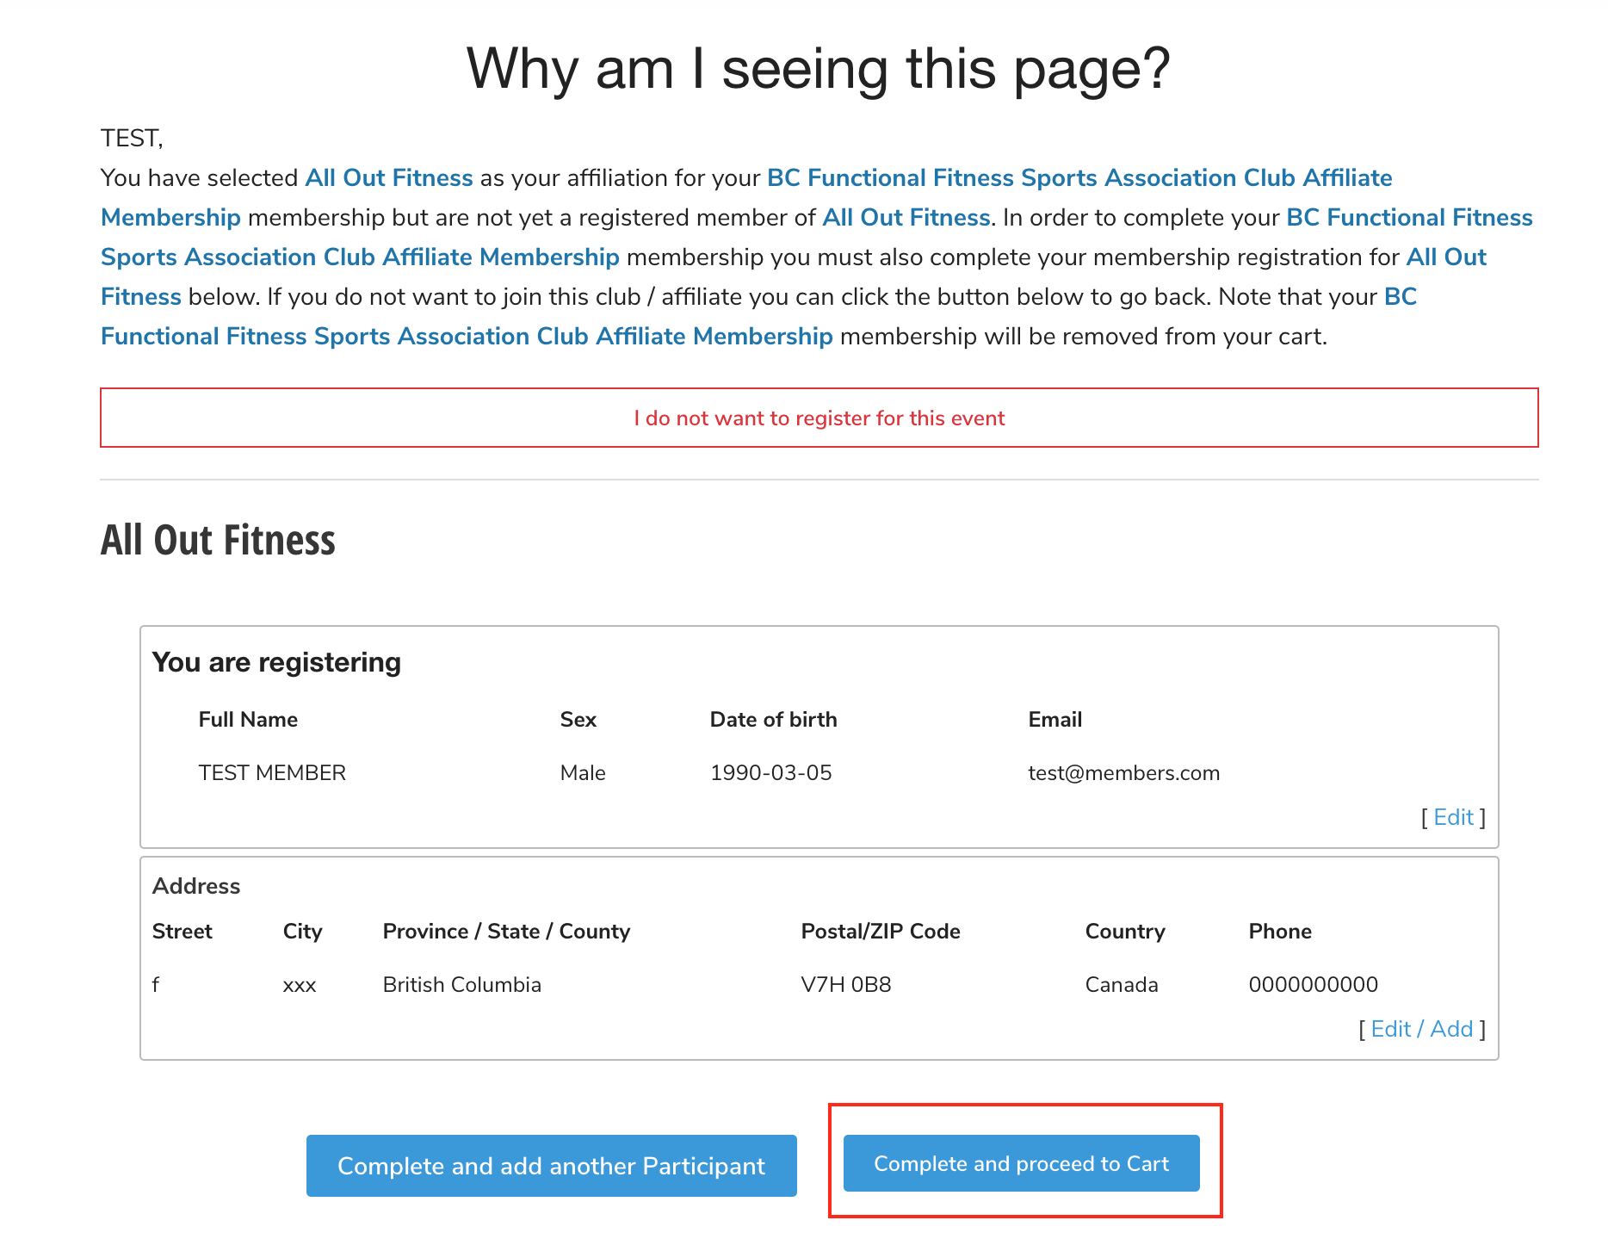1608x1245 pixels.
Task: Select the city value "xxx"
Action: pos(300,985)
